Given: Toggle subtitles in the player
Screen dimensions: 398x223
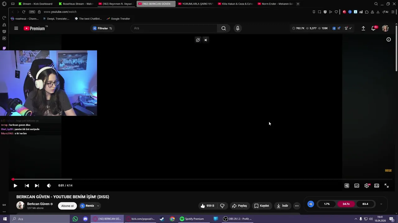Looking at the screenshot, I should (357, 186).
